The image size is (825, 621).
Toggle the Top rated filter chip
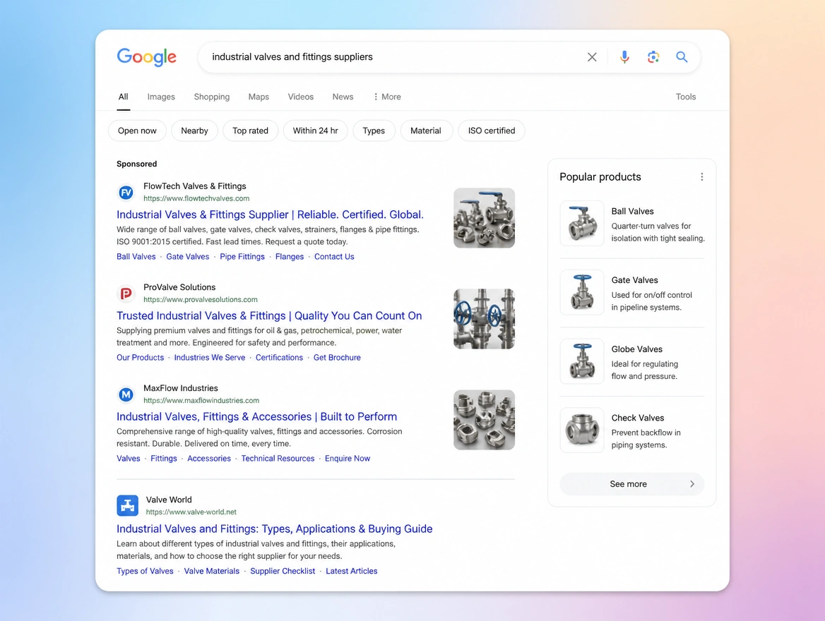[251, 131]
